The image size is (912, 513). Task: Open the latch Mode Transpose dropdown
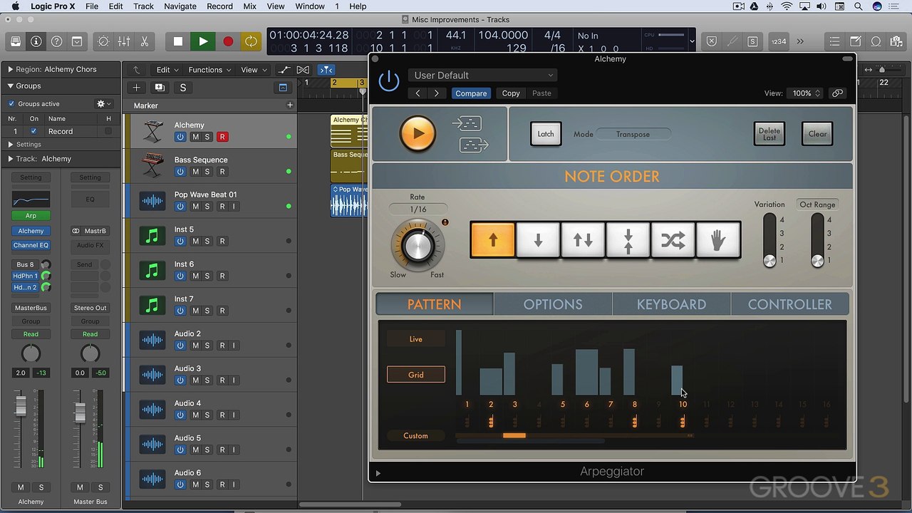(633, 134)
